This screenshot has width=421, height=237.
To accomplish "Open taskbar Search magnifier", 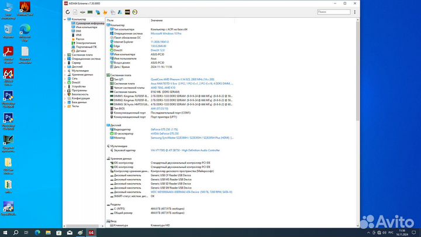I will tap(16, 232).
